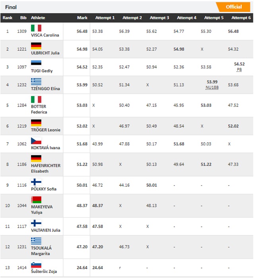
Task: Select the Rank column header
Action: coord(8,18)
